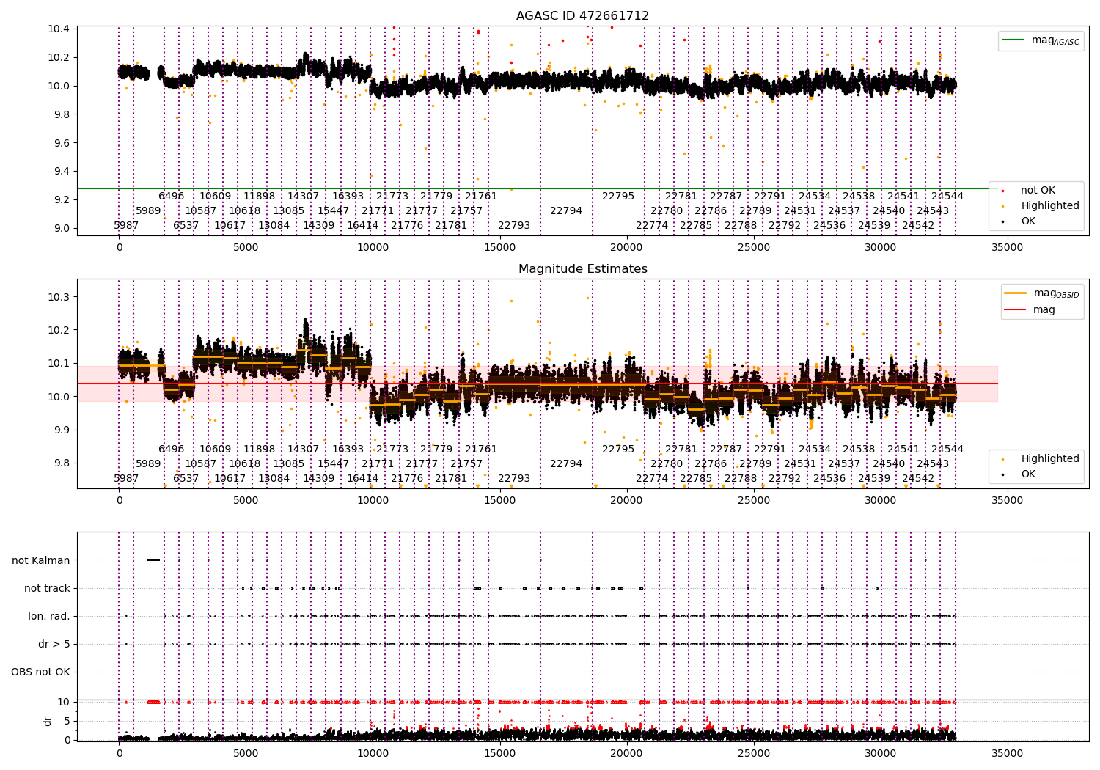The height and width of the screenshot is (770, 1100).
Task: Click the OK legend entry in Magnitude Estimates plot
Action: (x=1028, y=474)
